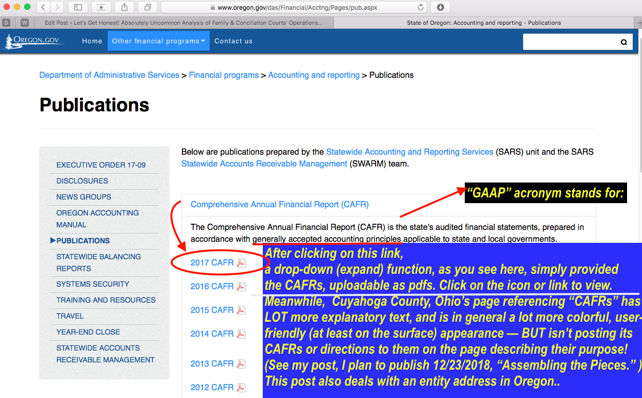
Task: Go to Department of Administrative Services breadcrumb
Action: point(109,75)
